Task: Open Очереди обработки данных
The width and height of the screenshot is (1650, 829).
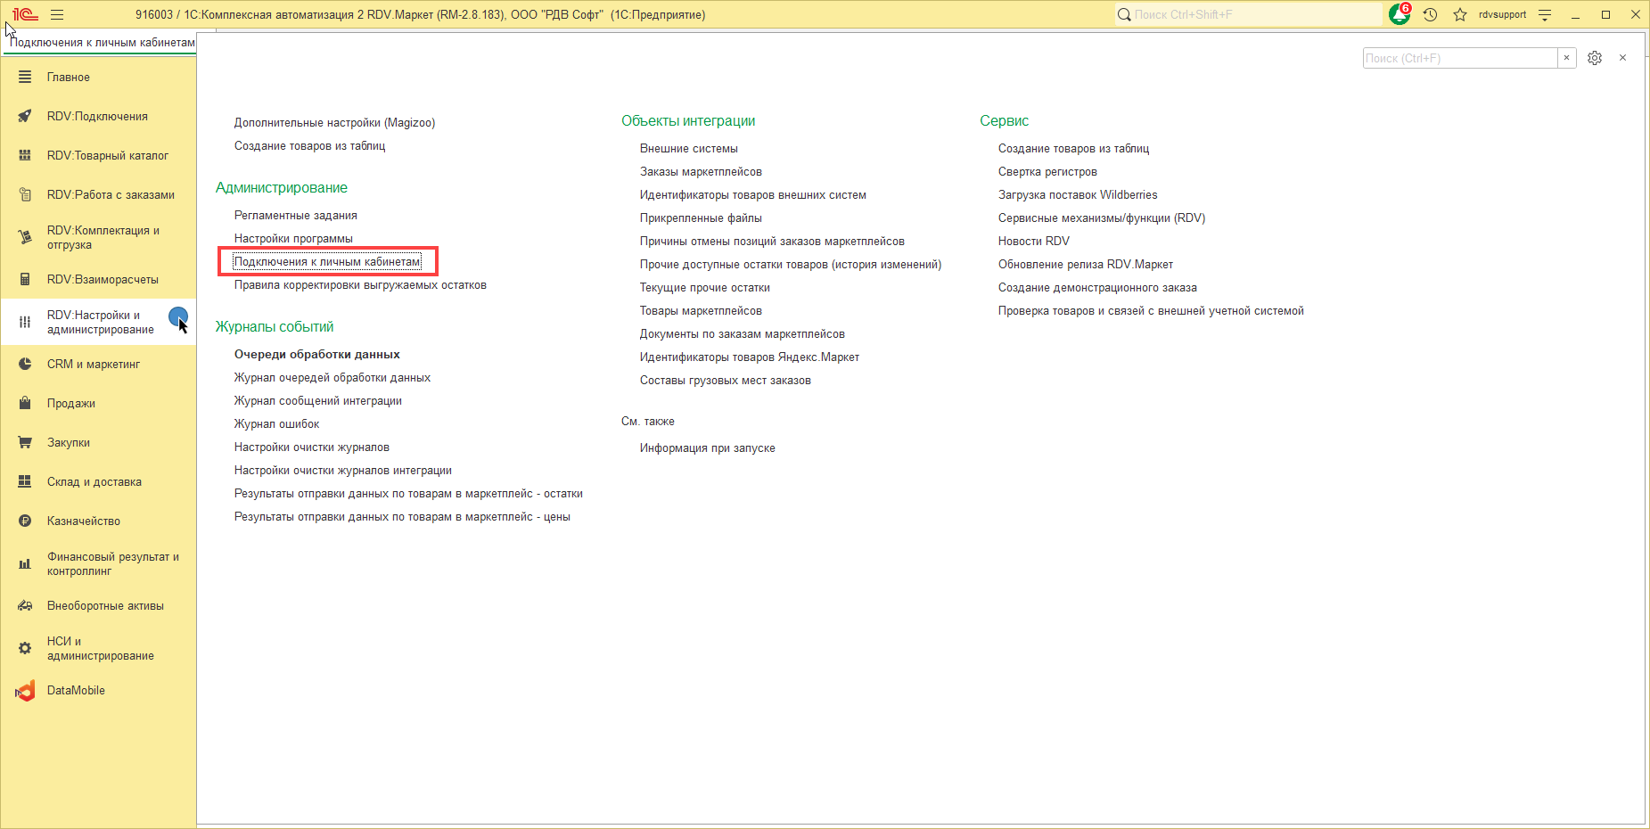Action: pos(317,355)
